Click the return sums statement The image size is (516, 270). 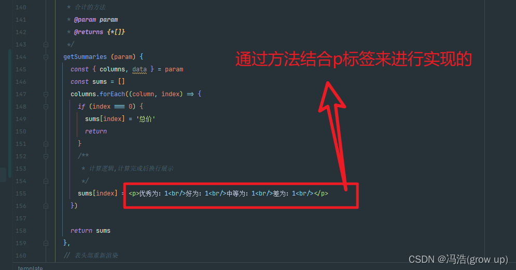pyautogui.click(x=91, y=231)
